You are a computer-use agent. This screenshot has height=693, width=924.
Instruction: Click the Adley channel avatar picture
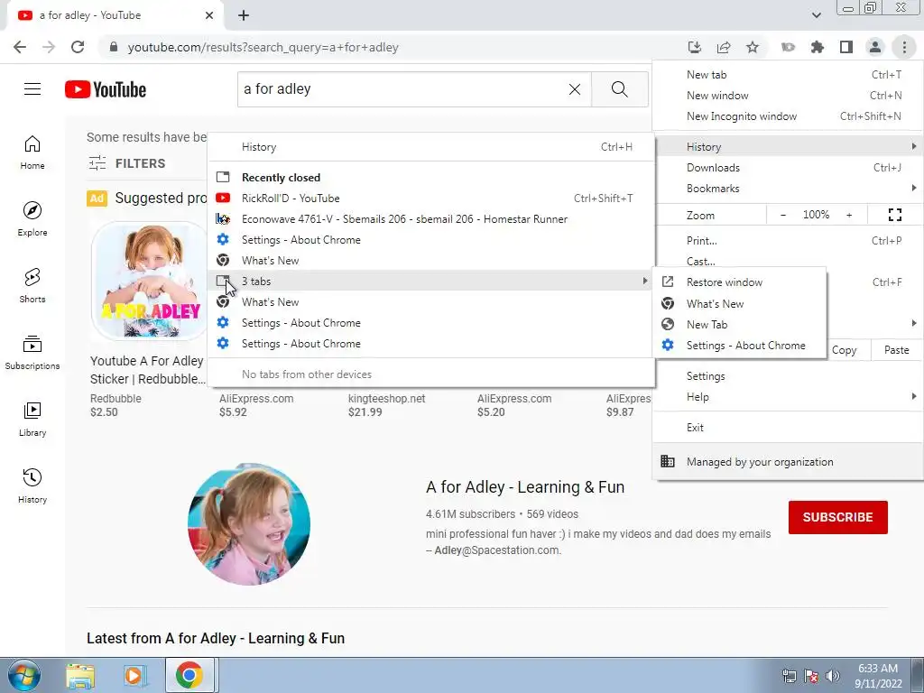point(249,524)
